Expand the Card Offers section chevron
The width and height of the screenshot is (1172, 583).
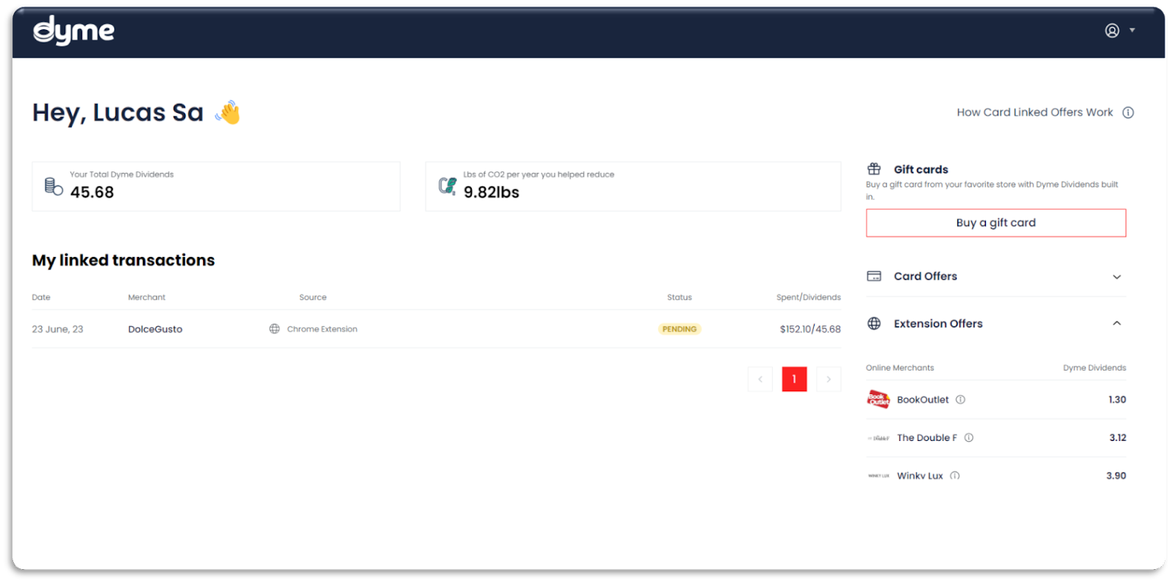1116,277
